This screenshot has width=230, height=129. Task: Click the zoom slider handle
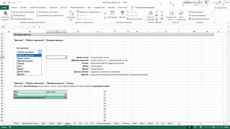pos(213,127)
